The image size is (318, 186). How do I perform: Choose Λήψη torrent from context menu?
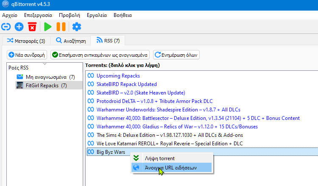point(171,158)
